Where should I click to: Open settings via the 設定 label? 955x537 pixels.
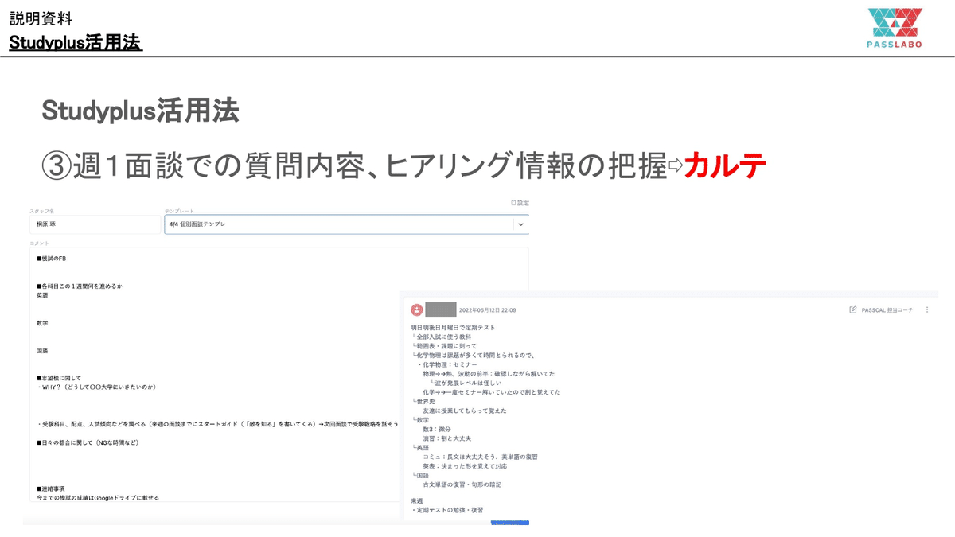tap(522, 203)
